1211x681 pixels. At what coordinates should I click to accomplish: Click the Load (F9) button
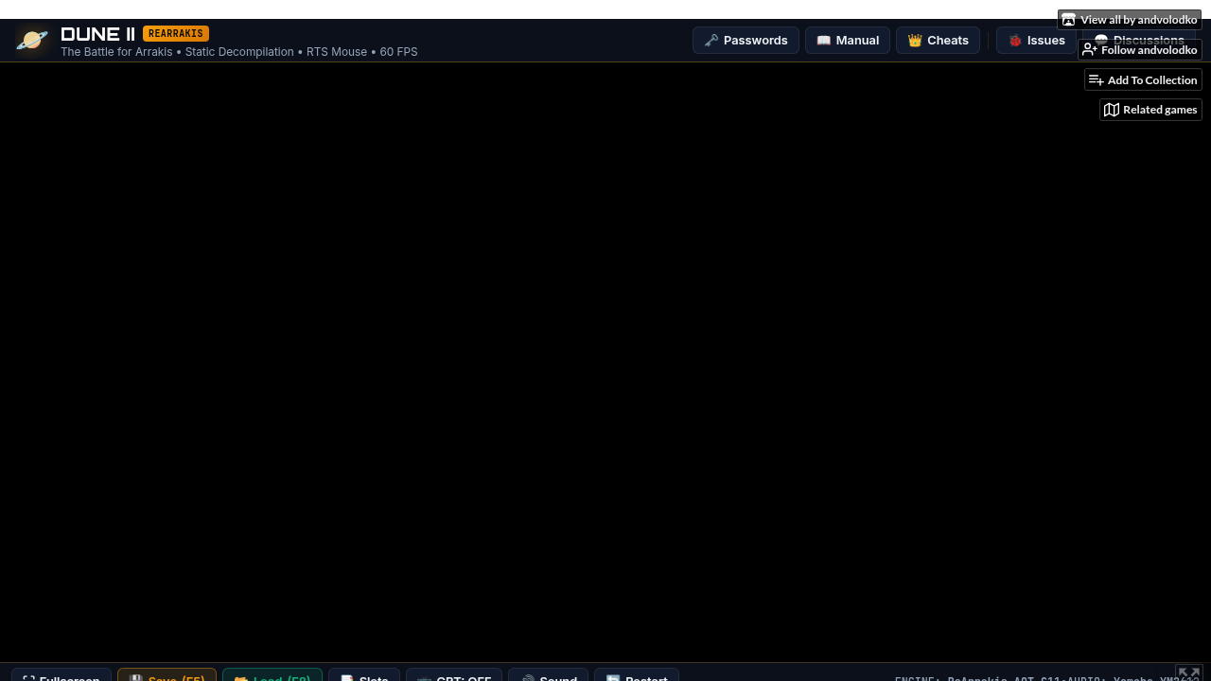(x=272, y=675)
